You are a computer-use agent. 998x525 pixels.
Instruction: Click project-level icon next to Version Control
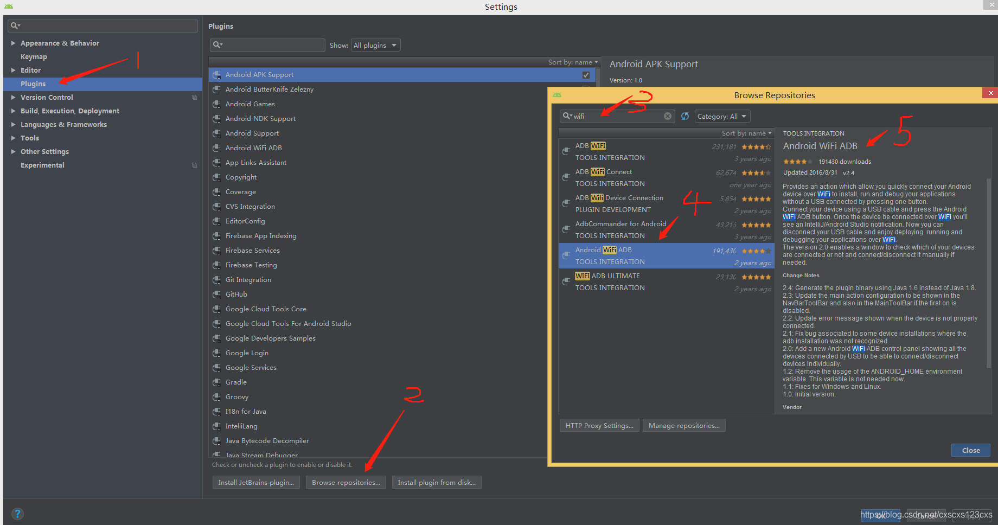[x=194, y=98]
